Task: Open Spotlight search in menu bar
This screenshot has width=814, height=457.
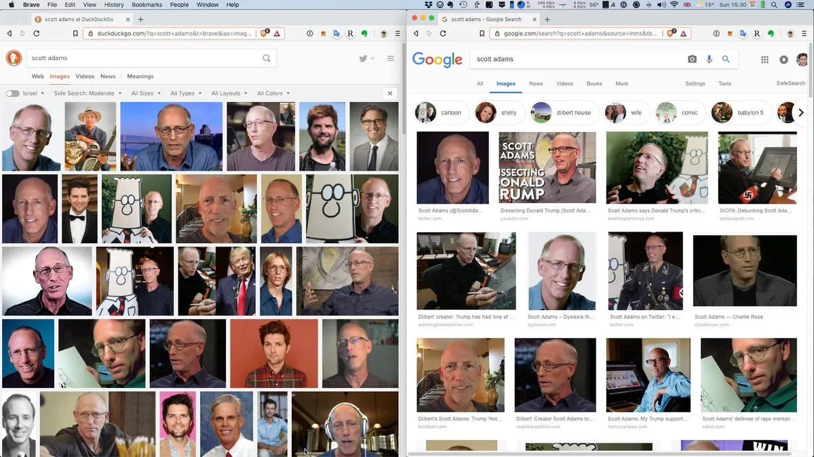Action: coord(775,5)
